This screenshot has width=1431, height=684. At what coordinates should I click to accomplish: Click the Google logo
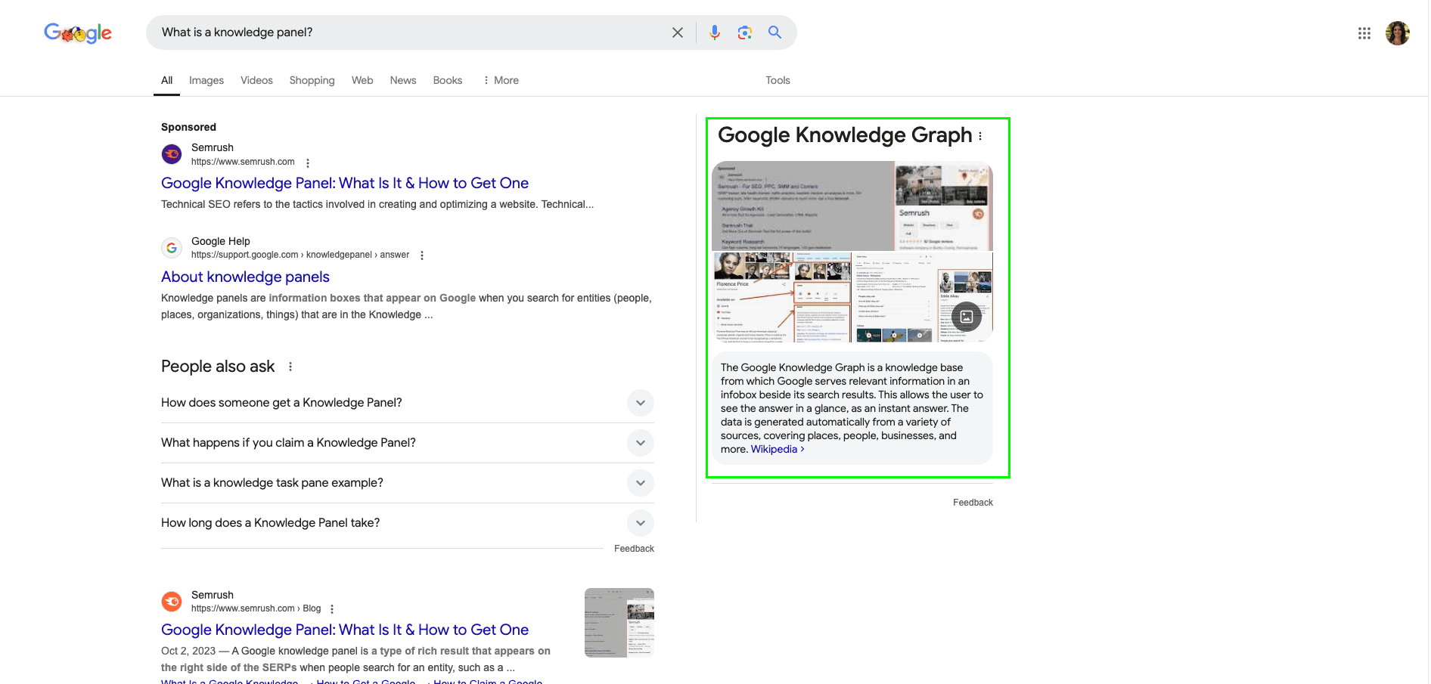(x=78, y=32)
